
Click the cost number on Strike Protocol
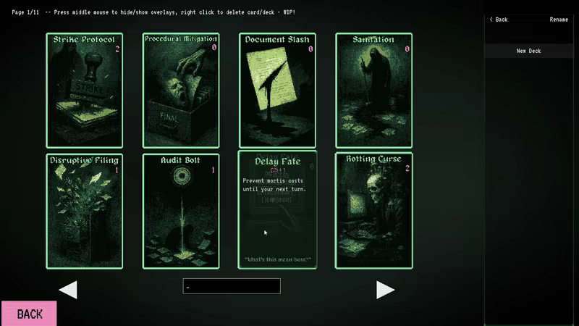(117, 49)
